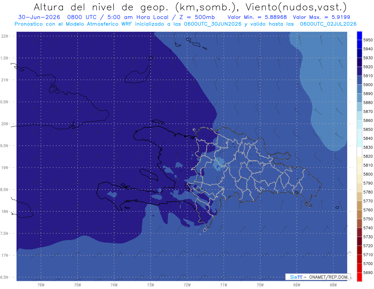
Task: Click the '73W' longitude axis label
Action: coord(151,285)
